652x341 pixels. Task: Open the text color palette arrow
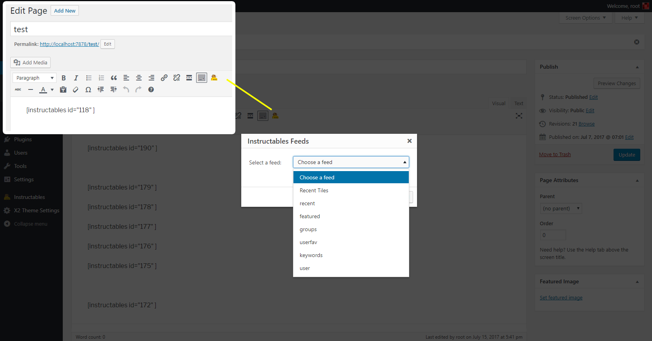coord(52,89)
